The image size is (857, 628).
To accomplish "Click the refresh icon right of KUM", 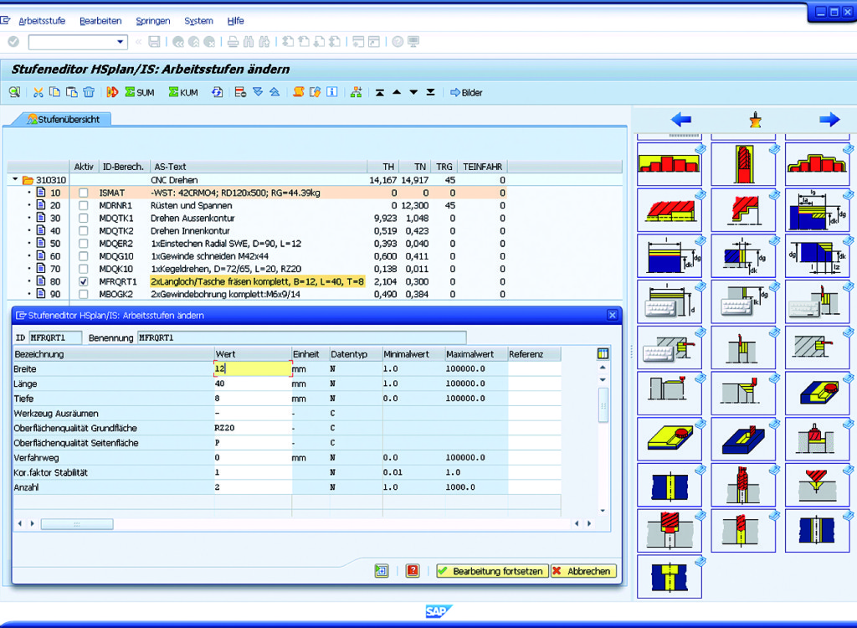I will (x=218, y=92).
